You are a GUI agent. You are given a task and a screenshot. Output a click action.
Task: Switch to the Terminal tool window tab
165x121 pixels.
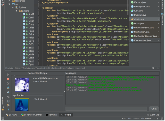coord(51,115)
